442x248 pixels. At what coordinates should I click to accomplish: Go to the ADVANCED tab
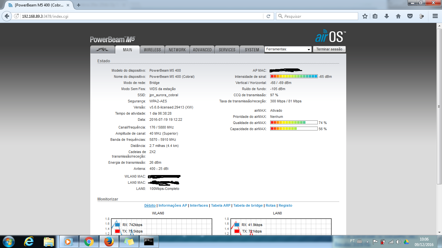[x=202, y=50]
